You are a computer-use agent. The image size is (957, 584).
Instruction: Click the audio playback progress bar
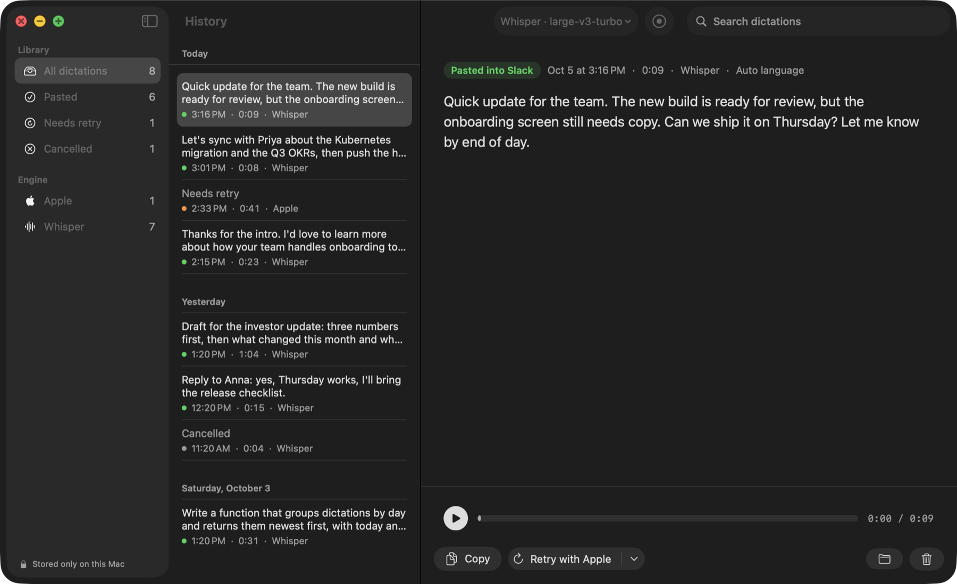coord(668,518)
